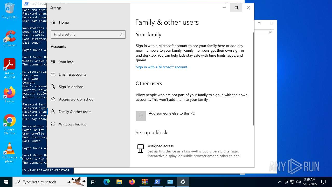Open VLC media player desktop shortcut

10,153
